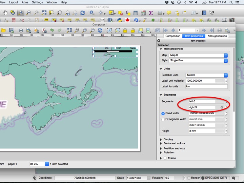
Task: Open the atlas page number dropdown
Action: (x=197, y=30)
